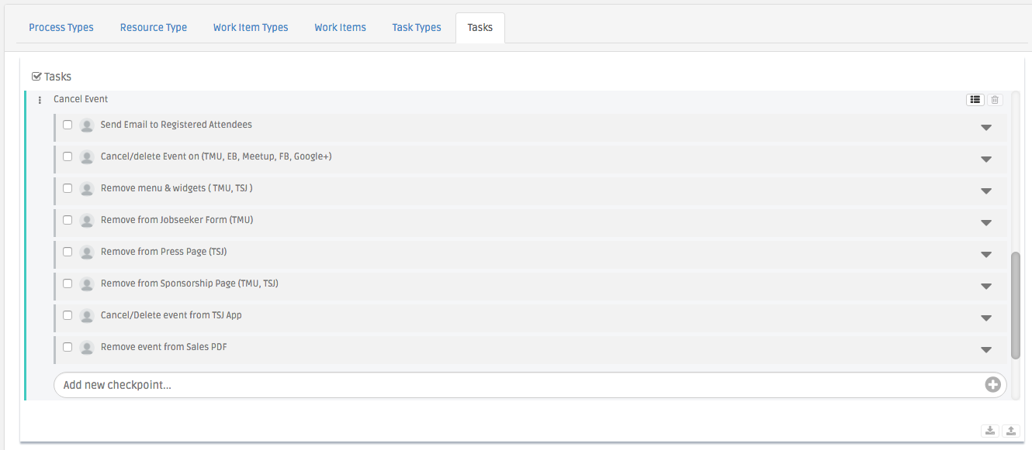Click the Add new checkpoint input field
The image size is (1032, 450).
tap(530, 385)
